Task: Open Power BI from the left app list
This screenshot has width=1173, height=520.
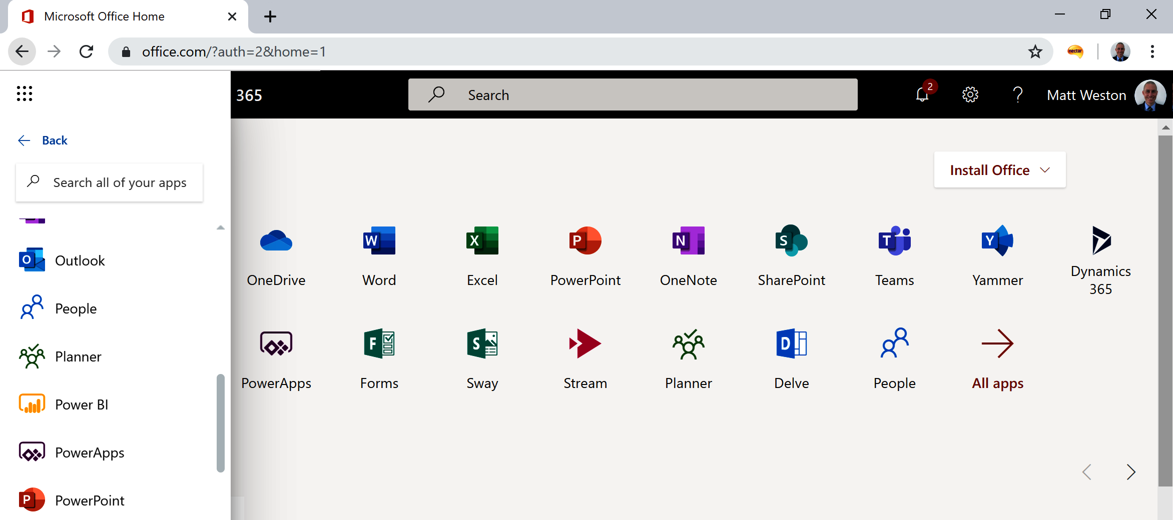Action: coord(64,404)
